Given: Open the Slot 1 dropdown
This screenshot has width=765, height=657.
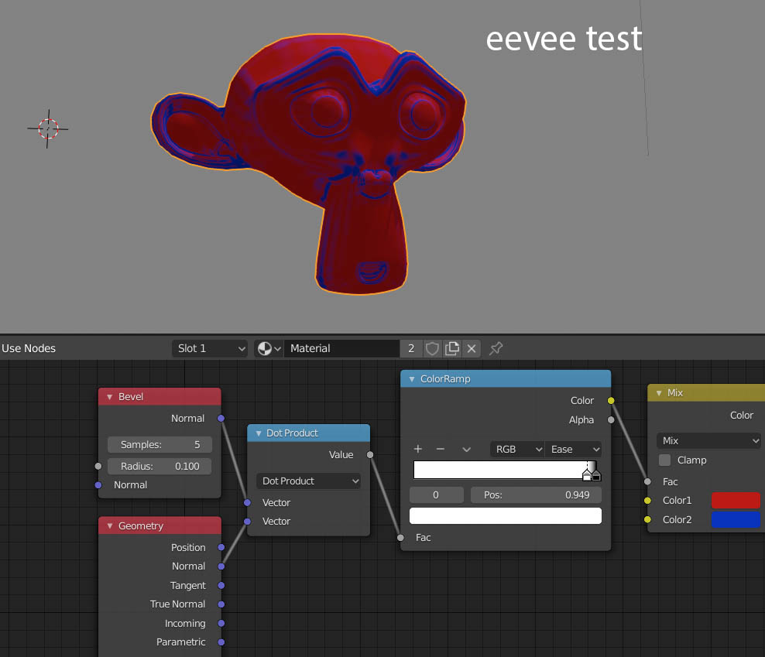Looking at the screenshot, I should 210,348.
